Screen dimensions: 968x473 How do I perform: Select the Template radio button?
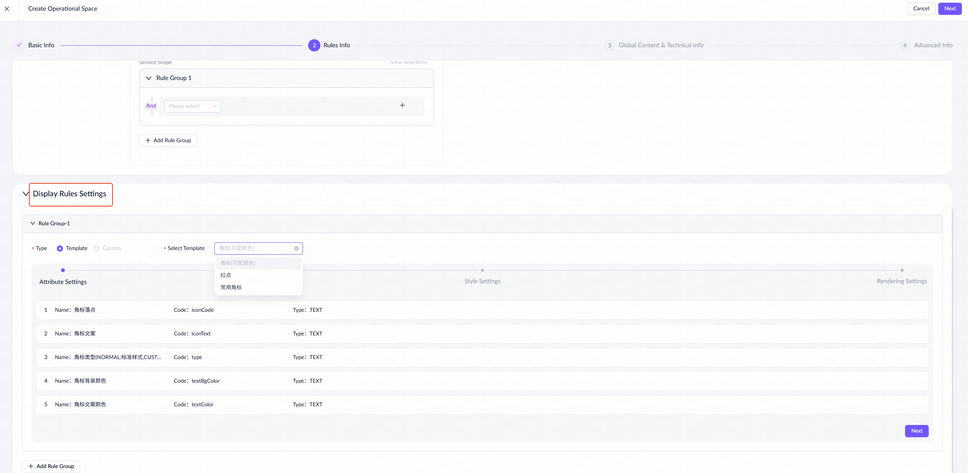coord(60,249)
